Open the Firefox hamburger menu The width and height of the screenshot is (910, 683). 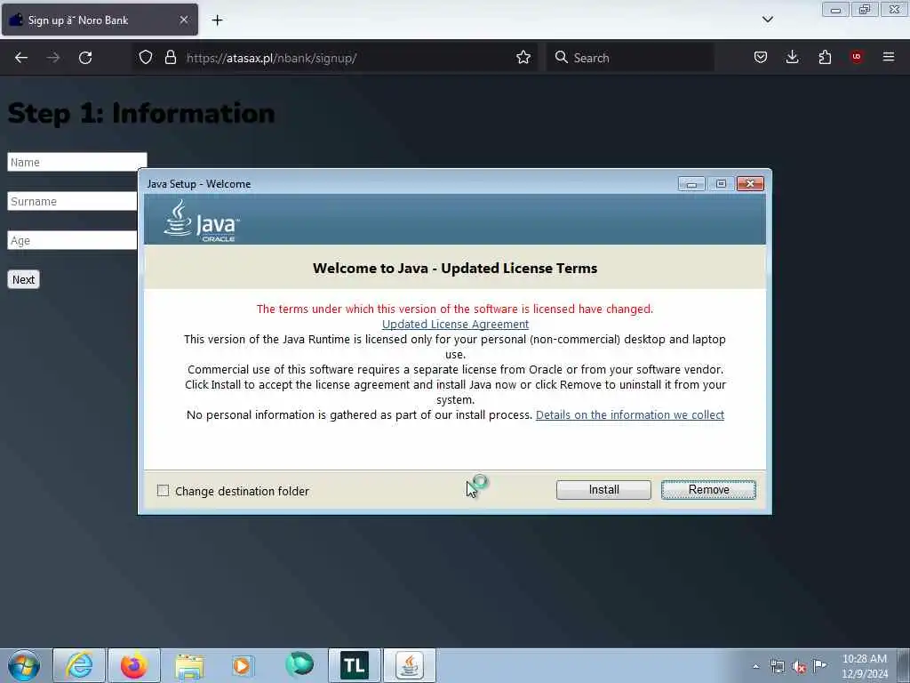pos(888,57)
